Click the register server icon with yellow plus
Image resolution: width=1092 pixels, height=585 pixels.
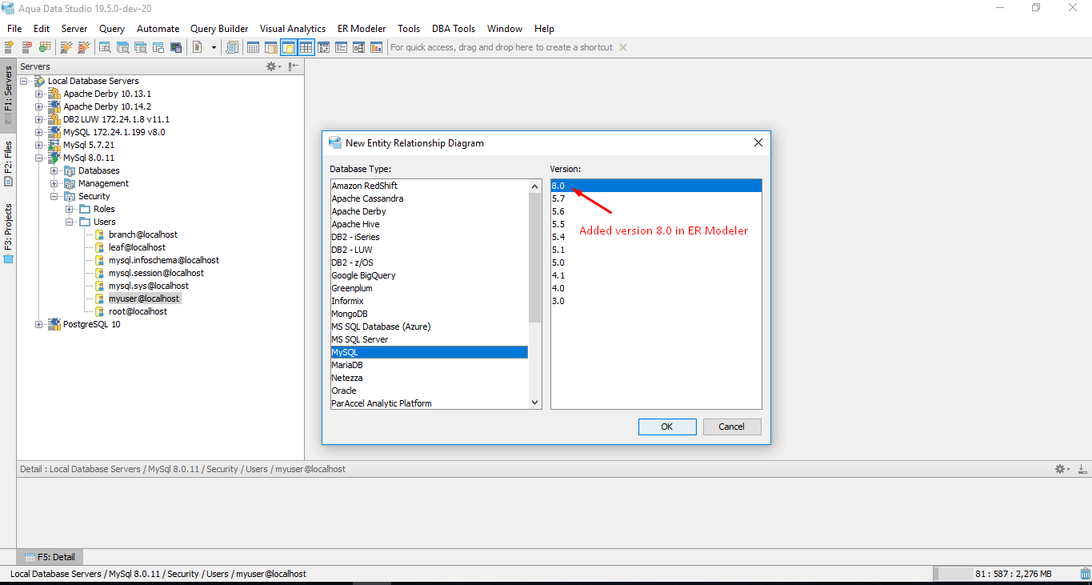(10, 47)
